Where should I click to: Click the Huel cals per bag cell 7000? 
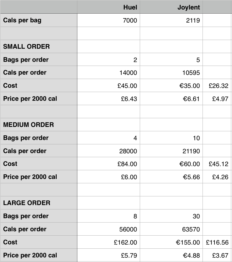109,20
